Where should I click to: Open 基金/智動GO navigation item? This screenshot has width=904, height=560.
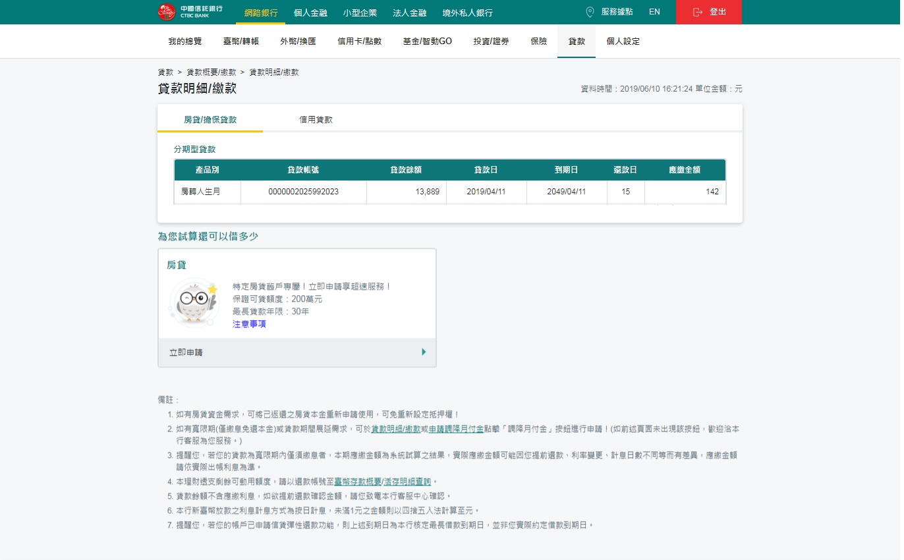click(x=428, y=41)
